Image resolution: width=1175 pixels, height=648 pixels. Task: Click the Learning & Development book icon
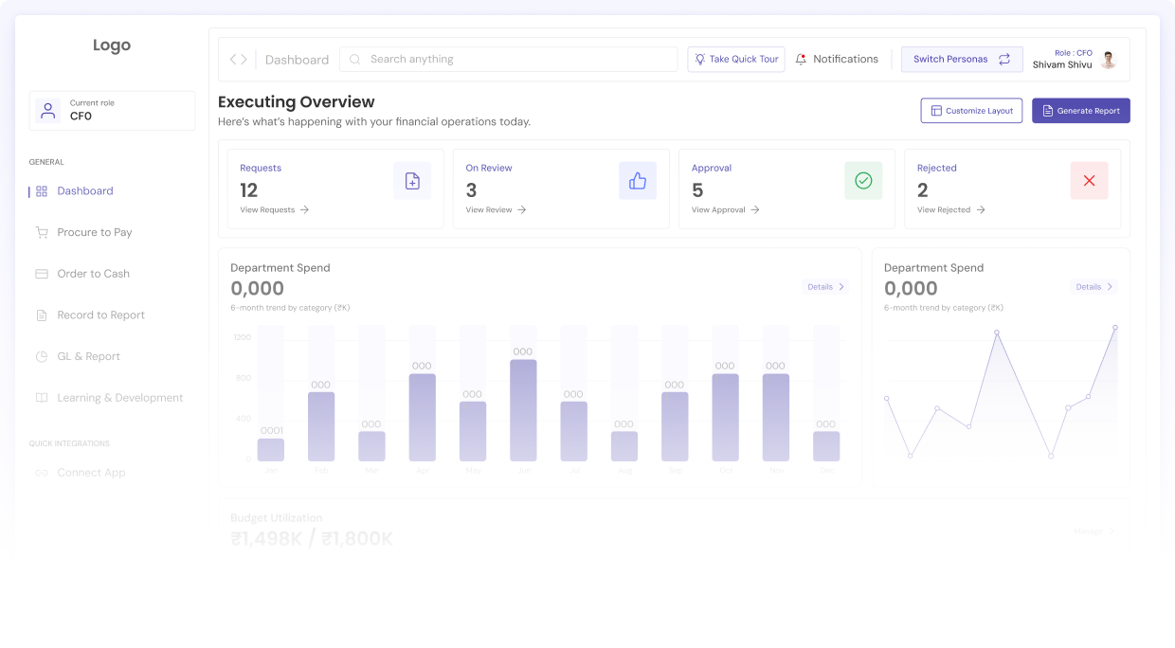tap(42, 398)
